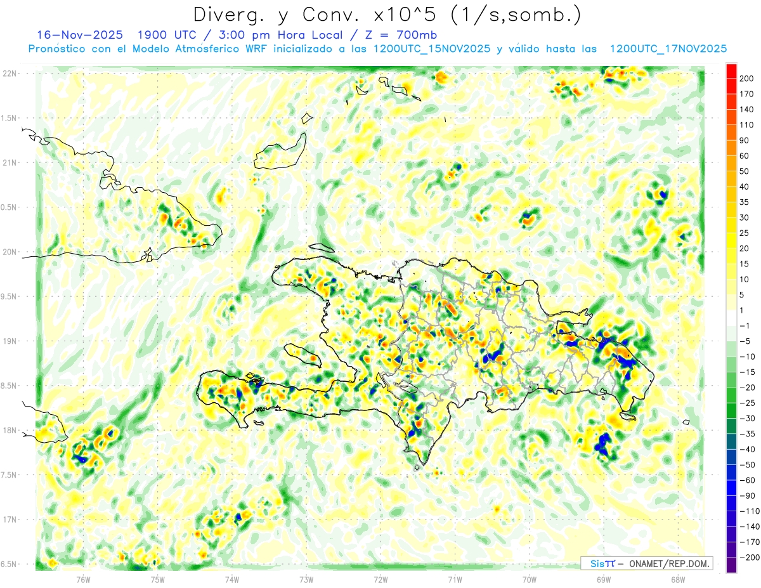Click the '-1' color scale label

coord(745,325)
